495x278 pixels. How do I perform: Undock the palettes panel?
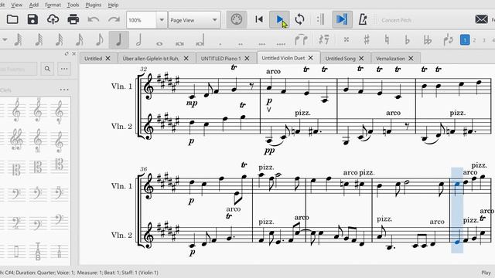point(67,54)
